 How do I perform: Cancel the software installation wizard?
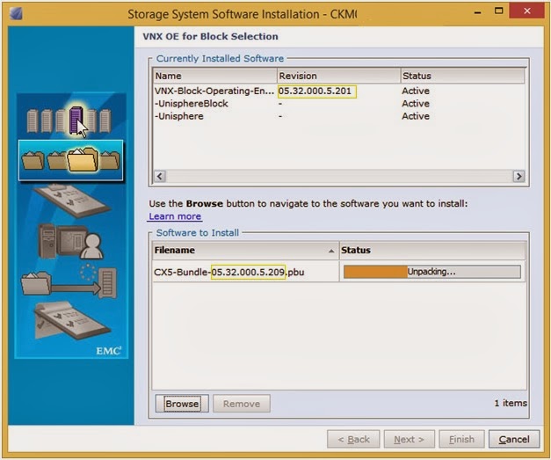click(514, 439)
